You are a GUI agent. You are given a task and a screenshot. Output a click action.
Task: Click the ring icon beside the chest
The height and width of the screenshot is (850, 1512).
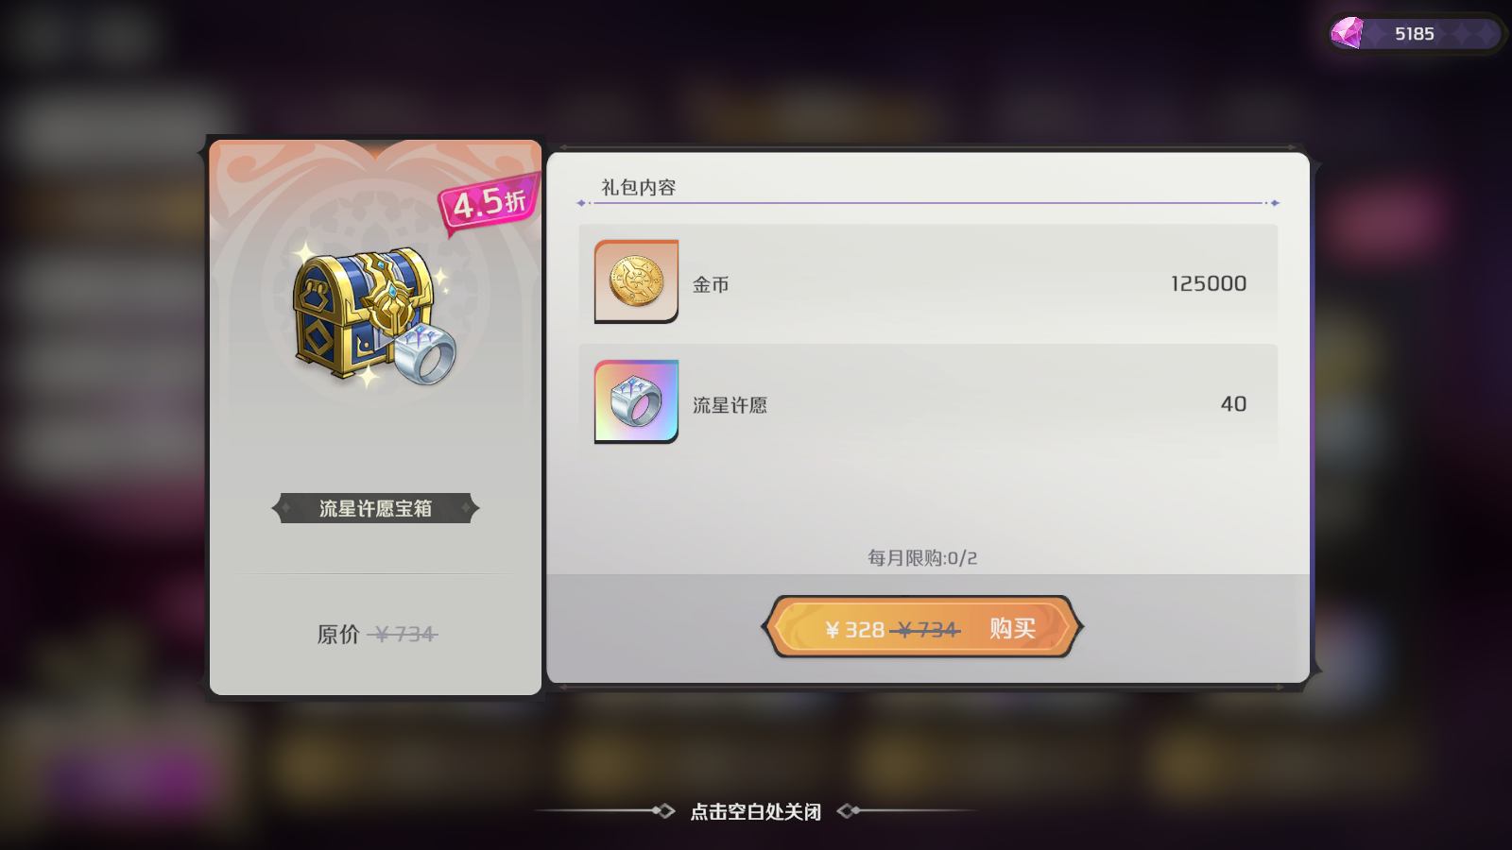pos(424,354)
